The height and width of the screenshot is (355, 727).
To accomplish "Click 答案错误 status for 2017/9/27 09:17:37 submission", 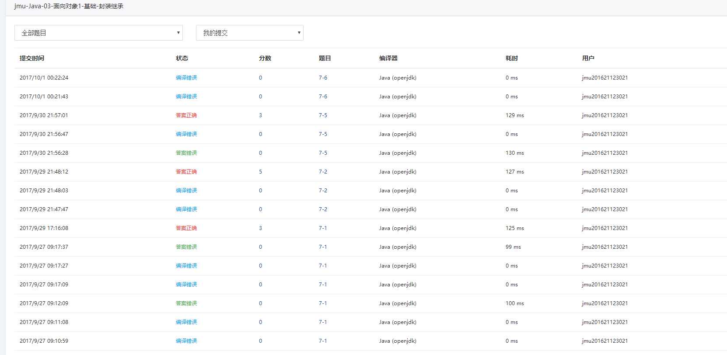I will 186,247.
